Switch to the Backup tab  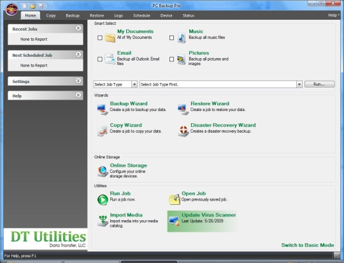[x=73, y=15]
